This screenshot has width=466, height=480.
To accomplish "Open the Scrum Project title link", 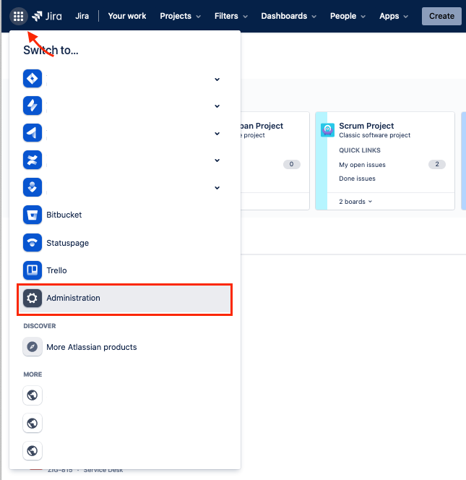I will click(366, 126).
